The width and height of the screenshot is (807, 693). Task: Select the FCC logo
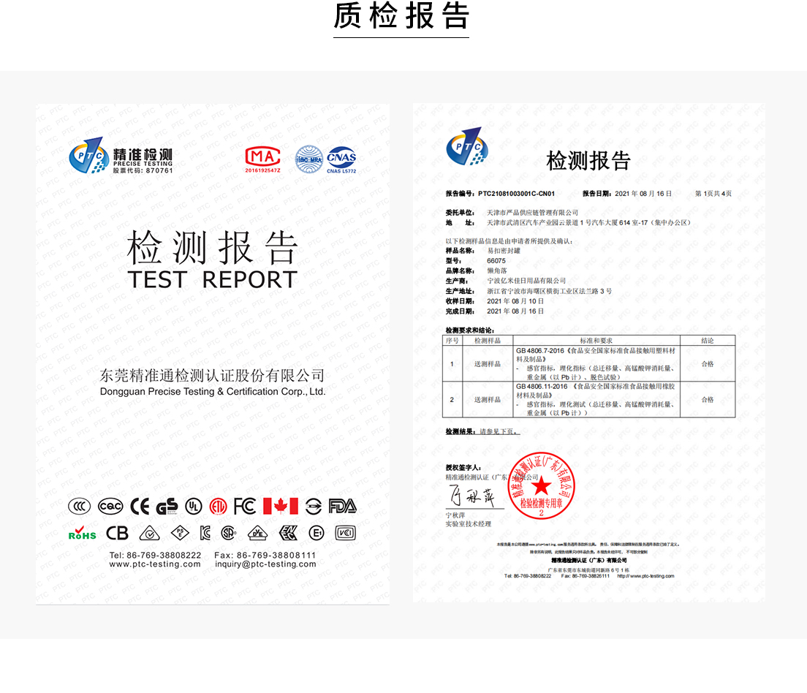(x=244, y=507)
